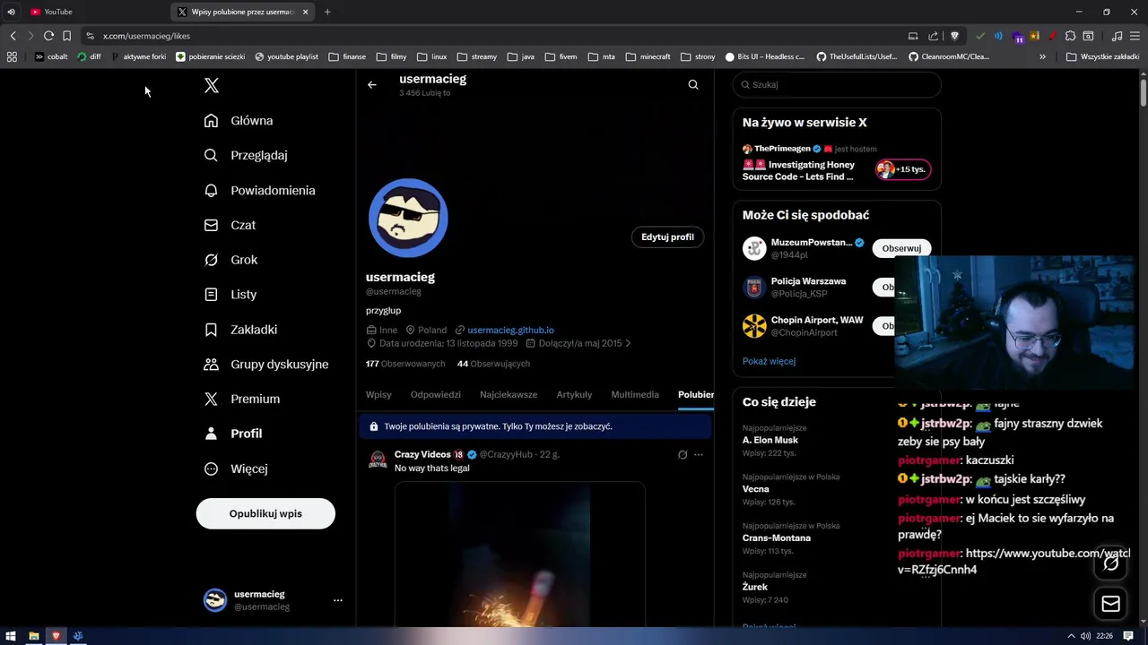1148x645 pixels.
Task: Click the Opublikuj wpis button
Action: [x=265, y=513]
